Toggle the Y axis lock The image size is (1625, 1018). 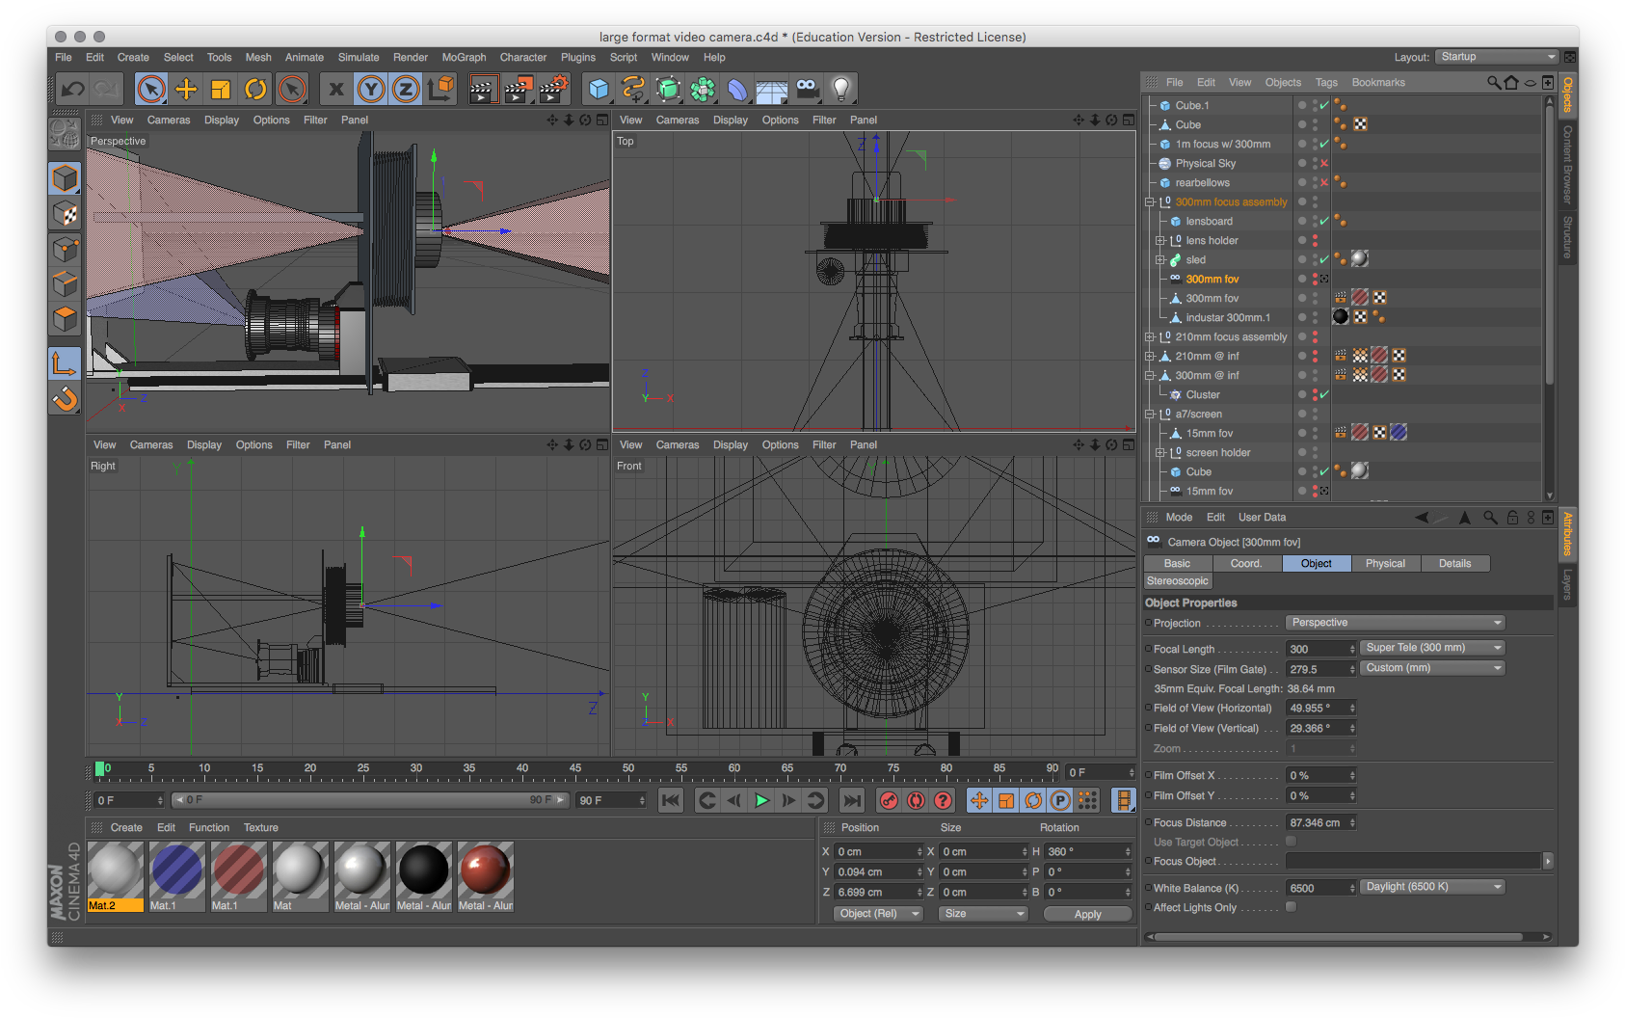pyautogui.click(x=371, y=90)
